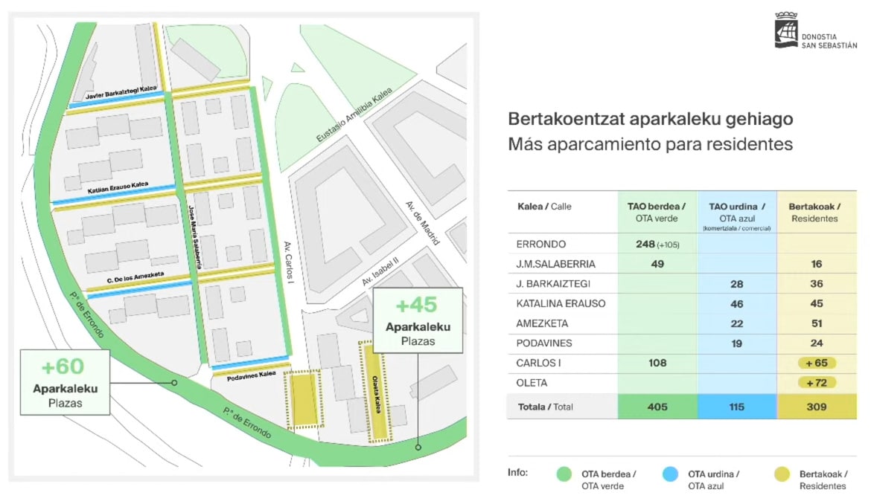871x504 pixels.
Task: Select the ERRONDO row label
Action: pyautogui.click(x=541, y=245)
